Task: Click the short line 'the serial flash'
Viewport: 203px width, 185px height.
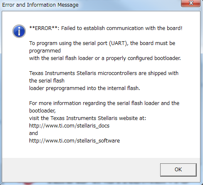Action: coord(47,81)
